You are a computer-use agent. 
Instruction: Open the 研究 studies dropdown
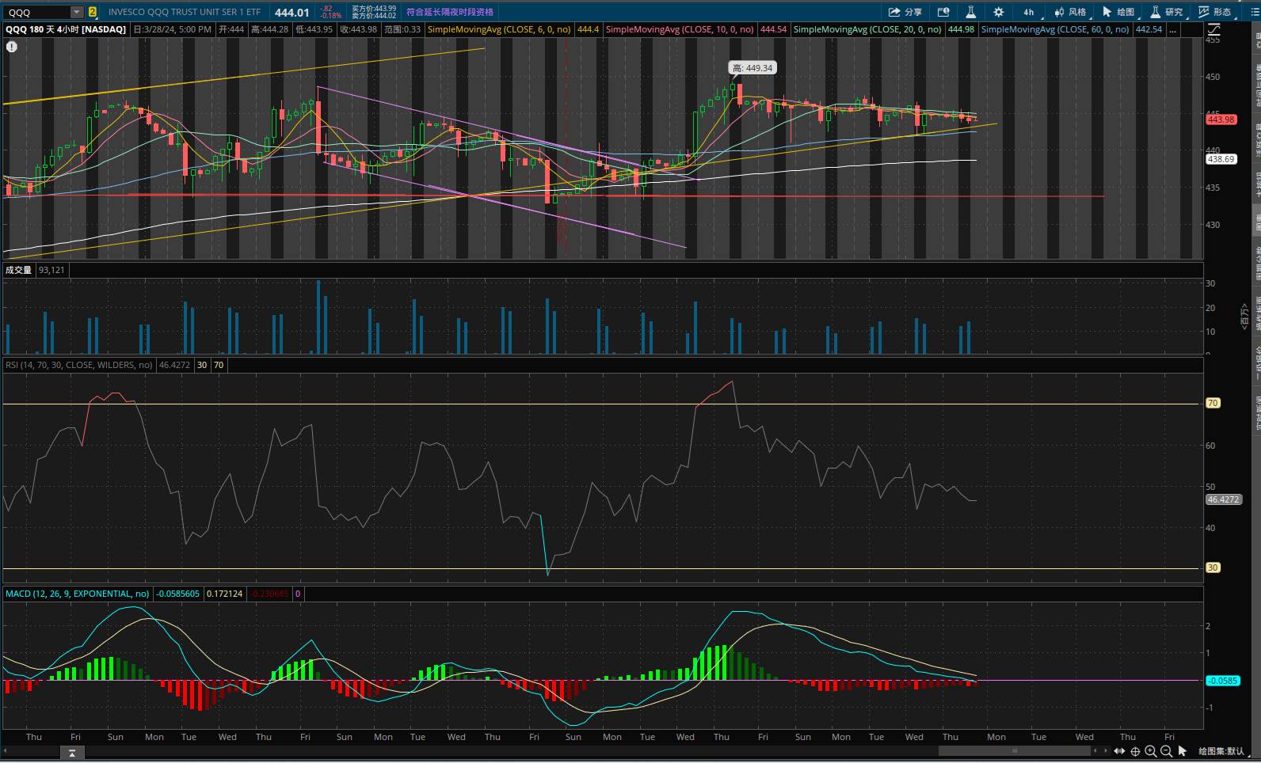pos(1168,12)
